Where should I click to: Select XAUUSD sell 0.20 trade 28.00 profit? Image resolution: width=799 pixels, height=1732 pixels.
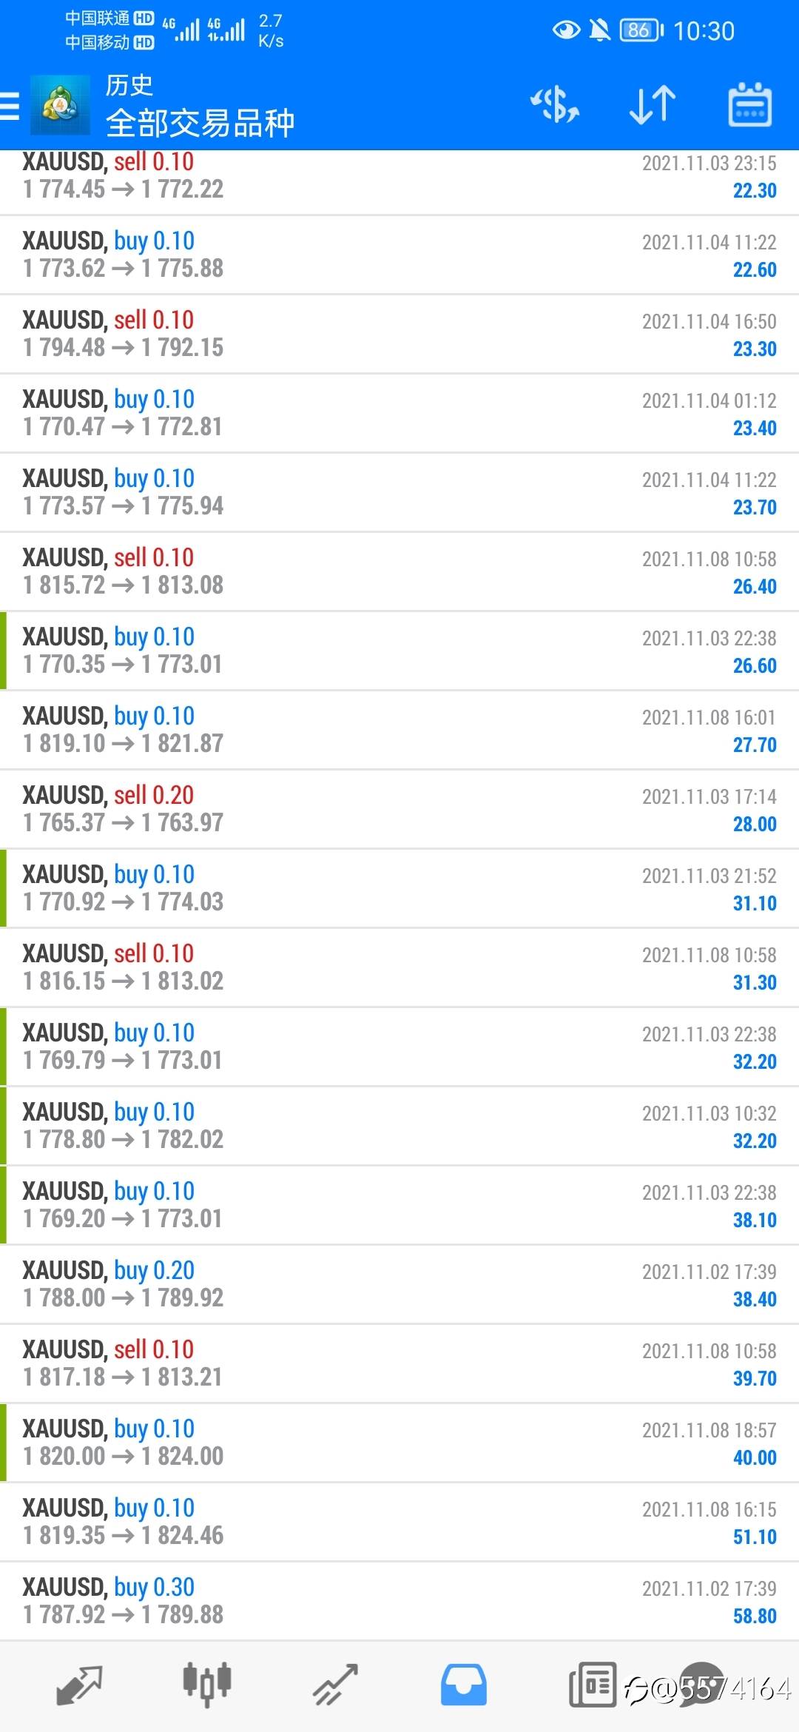pyautogui.click(x=399, y=809)
